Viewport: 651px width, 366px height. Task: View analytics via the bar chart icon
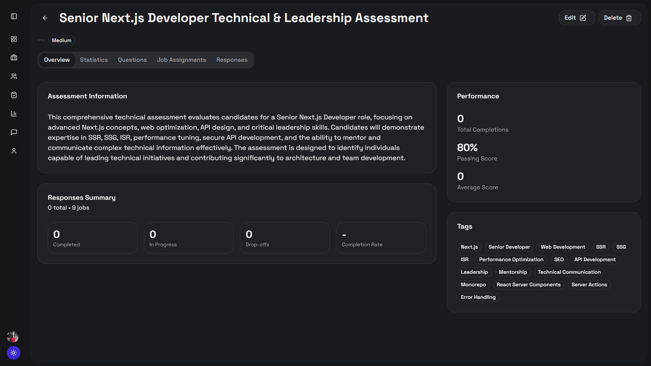pyautogui.click(x=14, y=113)
